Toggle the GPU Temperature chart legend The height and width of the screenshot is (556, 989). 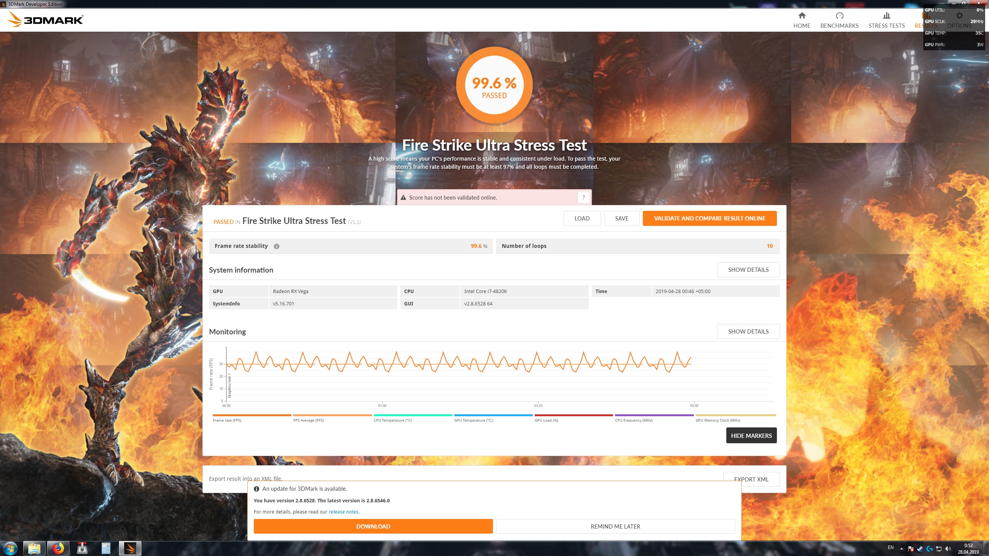point(473,420)
